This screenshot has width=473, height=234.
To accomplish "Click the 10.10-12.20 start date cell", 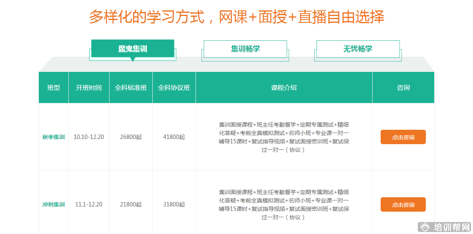I will [89, 137].
